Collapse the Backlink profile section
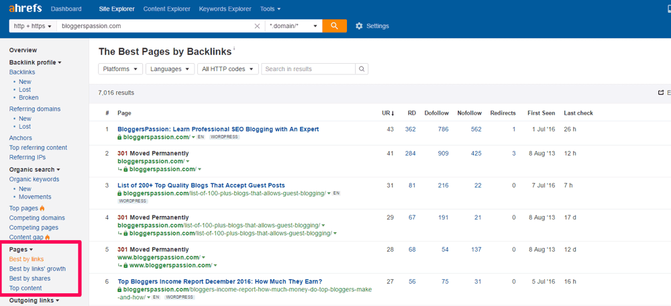 (35, 62)
